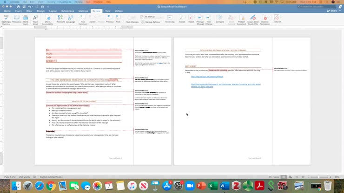Image resolution: width=344 pixels, height=193 pixels.
Task: Save the document with the disk icon
Action: 24,6
